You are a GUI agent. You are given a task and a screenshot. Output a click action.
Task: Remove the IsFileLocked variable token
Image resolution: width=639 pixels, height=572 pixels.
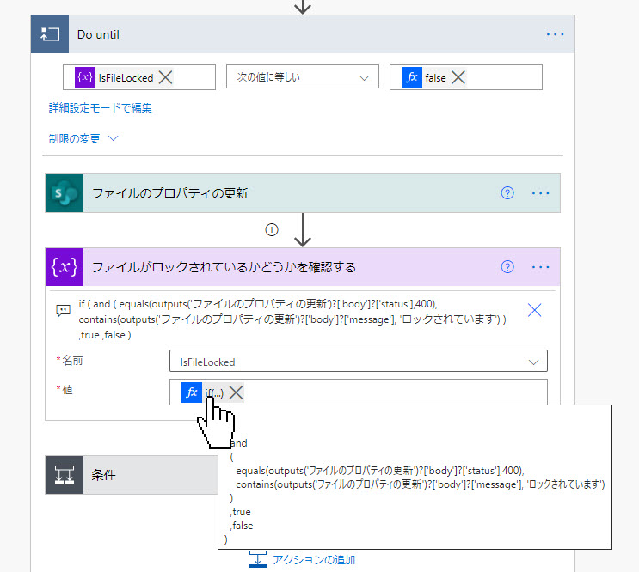pos(165,77)
